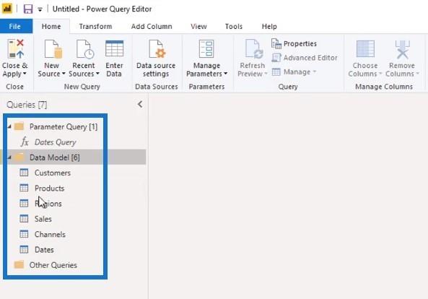Open the Add Column tab

click(152, 27)
